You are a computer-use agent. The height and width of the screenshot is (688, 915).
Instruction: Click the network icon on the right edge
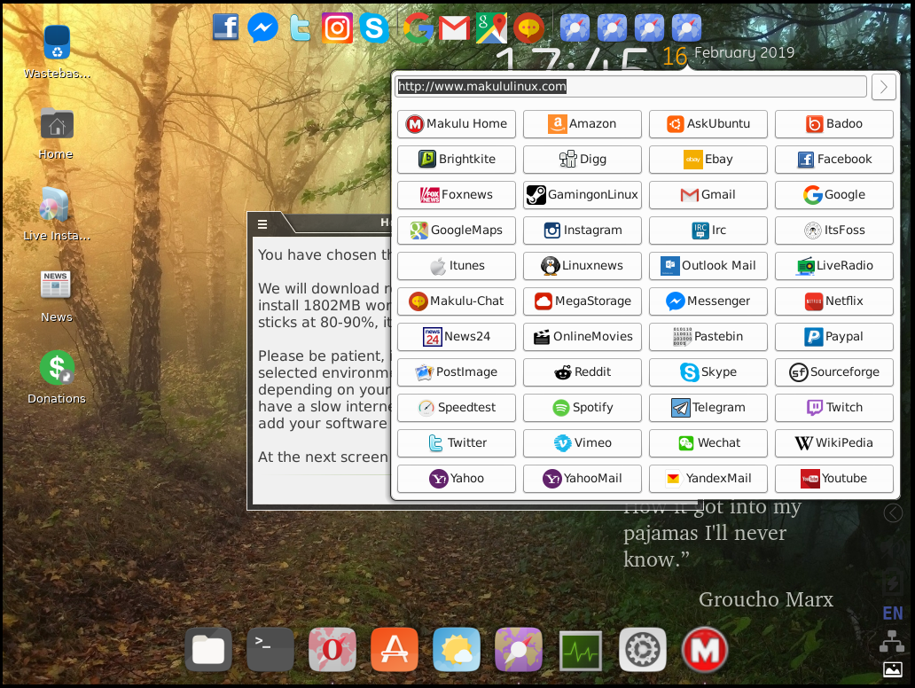point(892,640)
